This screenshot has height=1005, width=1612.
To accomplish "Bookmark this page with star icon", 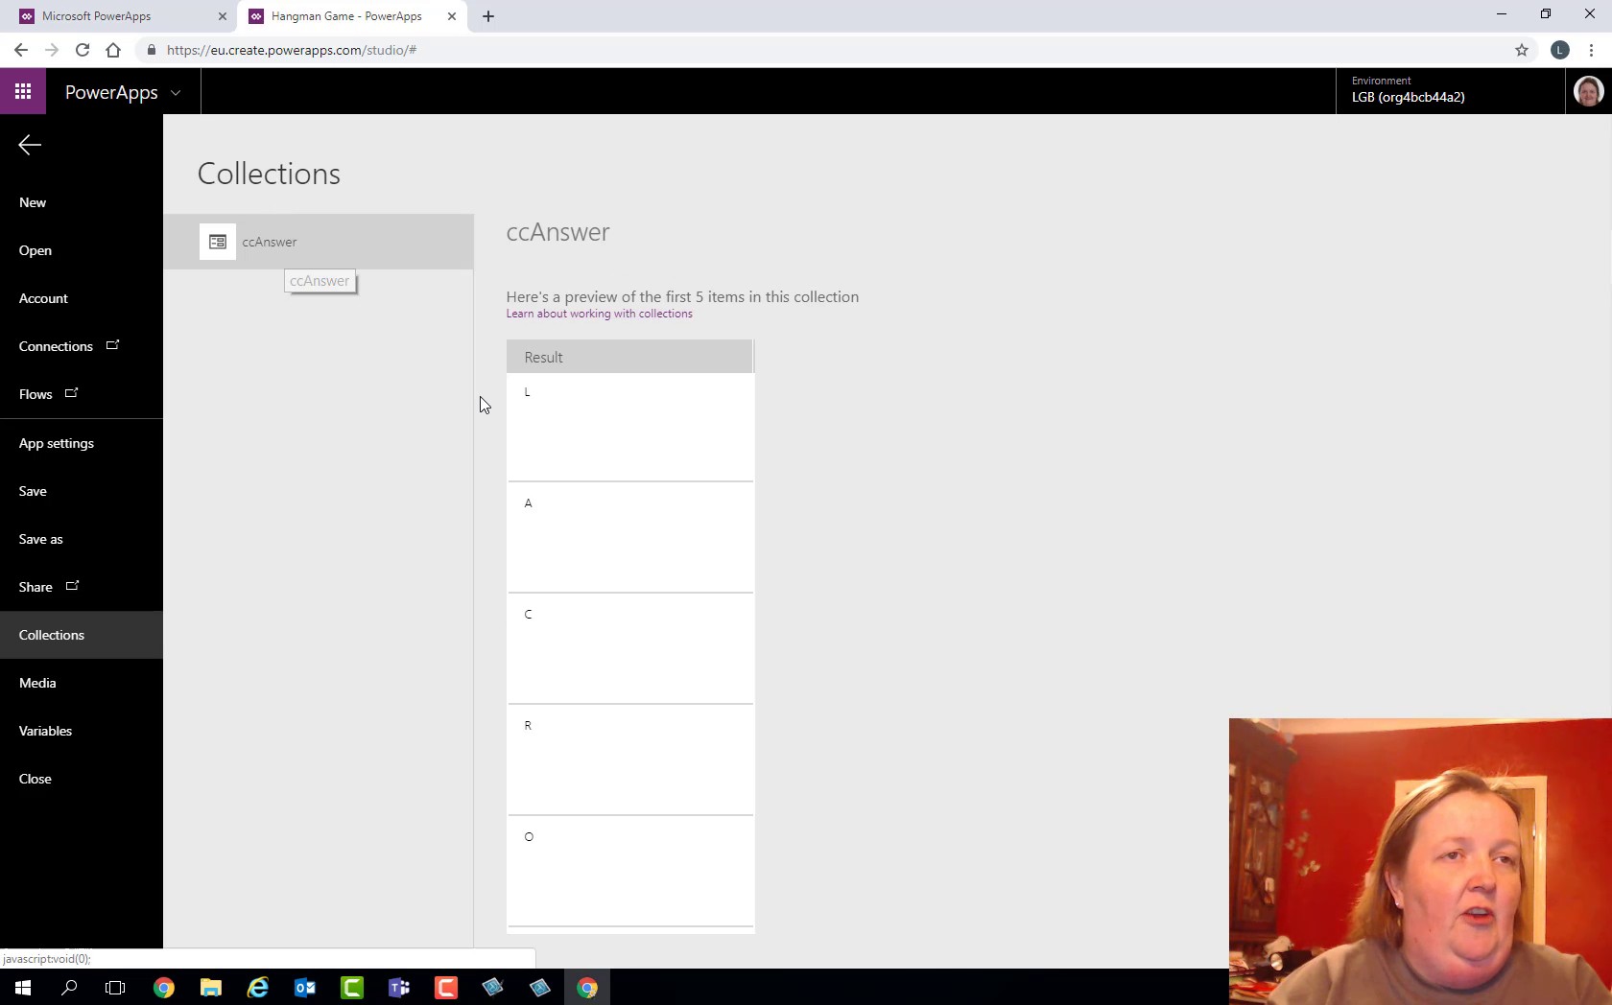I will [x=1522, y=50].
